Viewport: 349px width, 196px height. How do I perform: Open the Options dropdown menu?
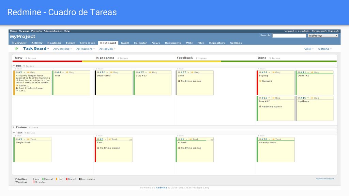coord(325,49)
